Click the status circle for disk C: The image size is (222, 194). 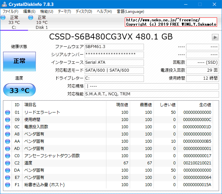(x=3, y=17)
